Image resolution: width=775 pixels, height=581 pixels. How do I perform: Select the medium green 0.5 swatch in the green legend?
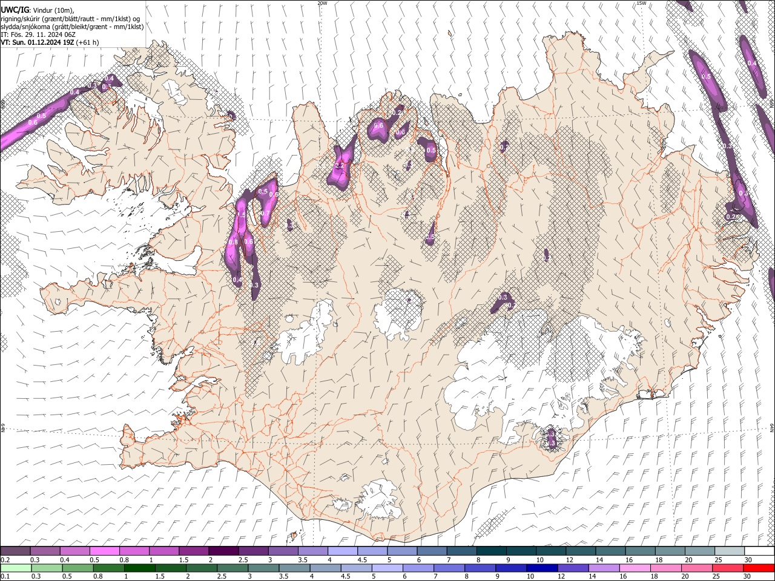(78, 568)
